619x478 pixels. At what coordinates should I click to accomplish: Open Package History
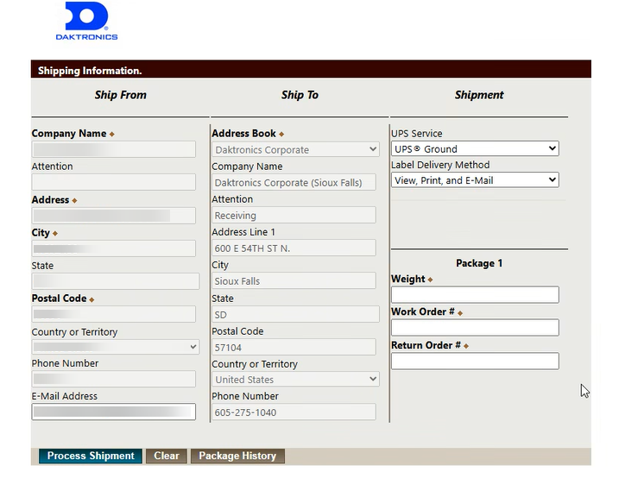click(237, 456)
